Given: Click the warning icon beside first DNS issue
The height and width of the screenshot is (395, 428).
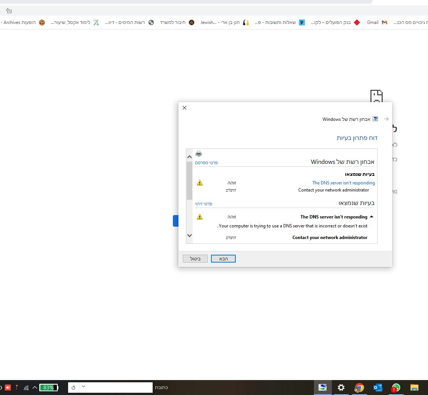Looking at the screenshot, I should tap(200, 183).
